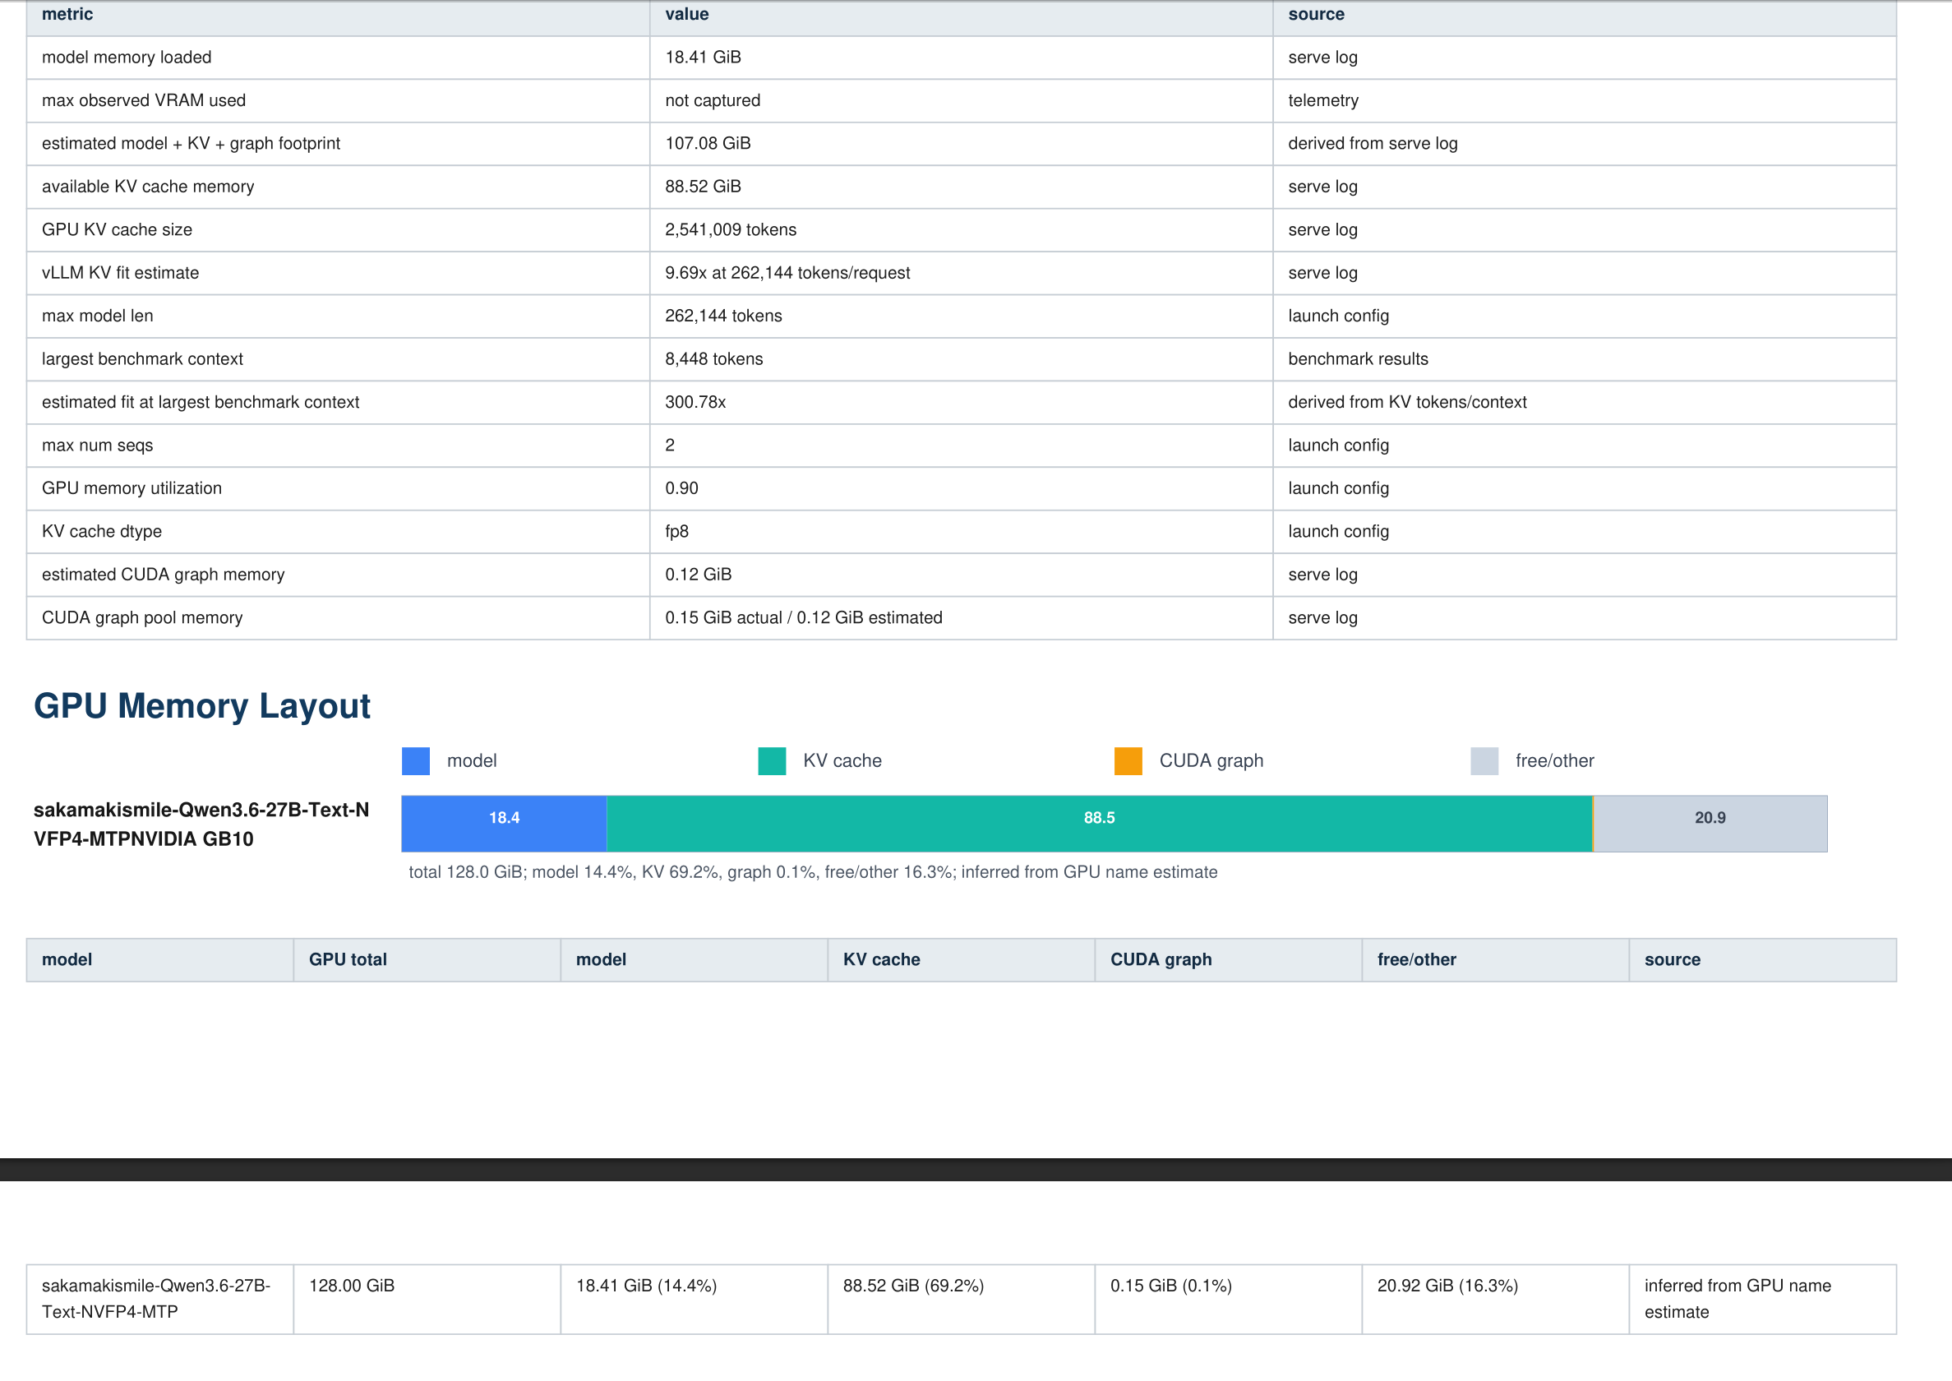Click the sakamakismile-Qwen3.6-27B bar chart label

click(201, 824)
